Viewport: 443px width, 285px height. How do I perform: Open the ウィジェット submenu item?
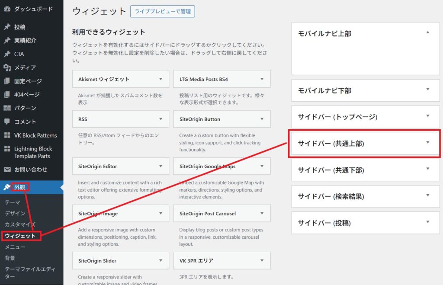[x=20, y=236]
